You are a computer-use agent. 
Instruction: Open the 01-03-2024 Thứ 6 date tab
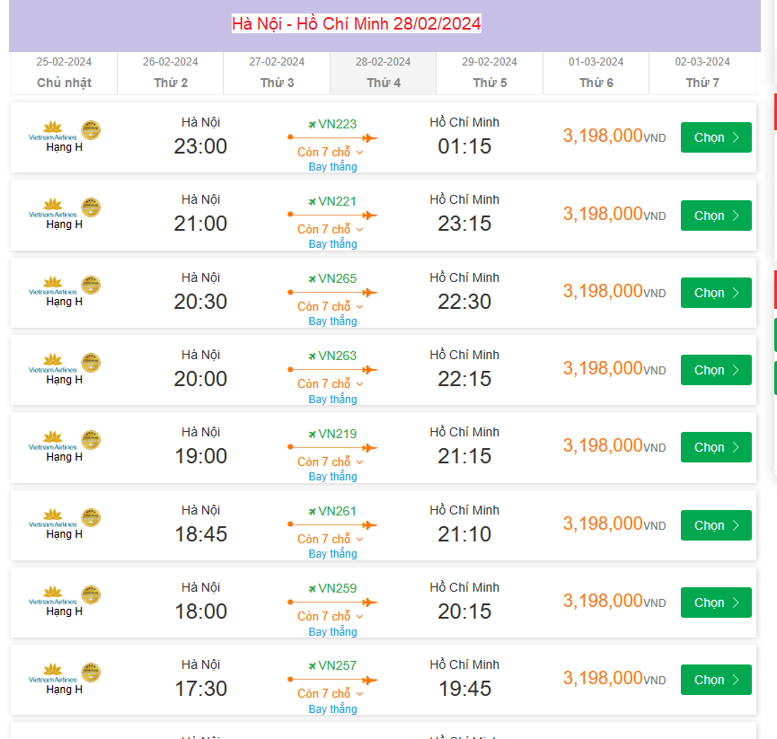(x=596, y=73)
